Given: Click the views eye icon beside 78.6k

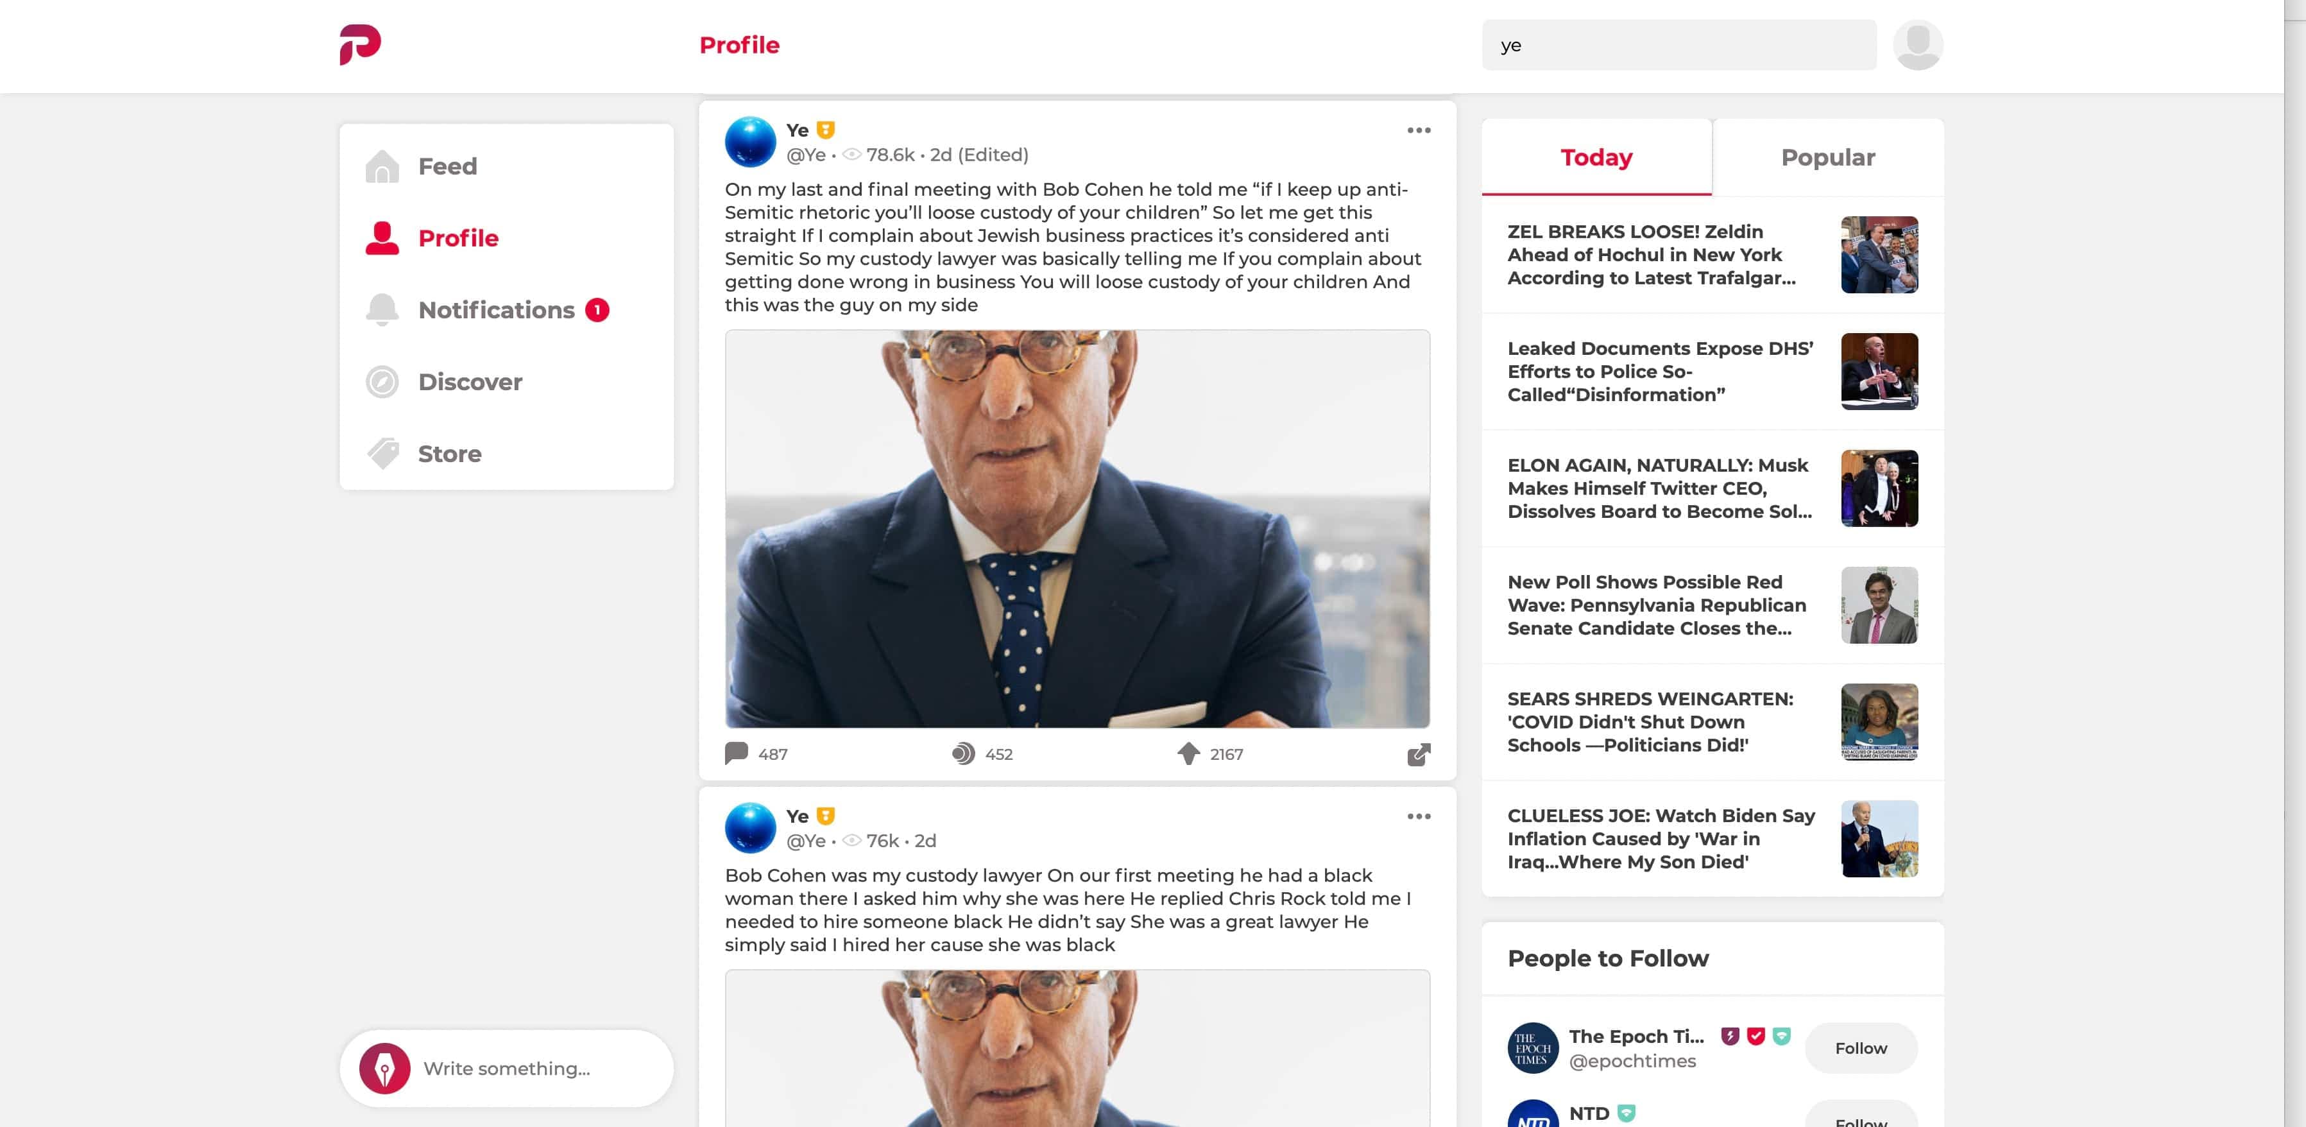Looking at the screenshot, I should [852, 155].
